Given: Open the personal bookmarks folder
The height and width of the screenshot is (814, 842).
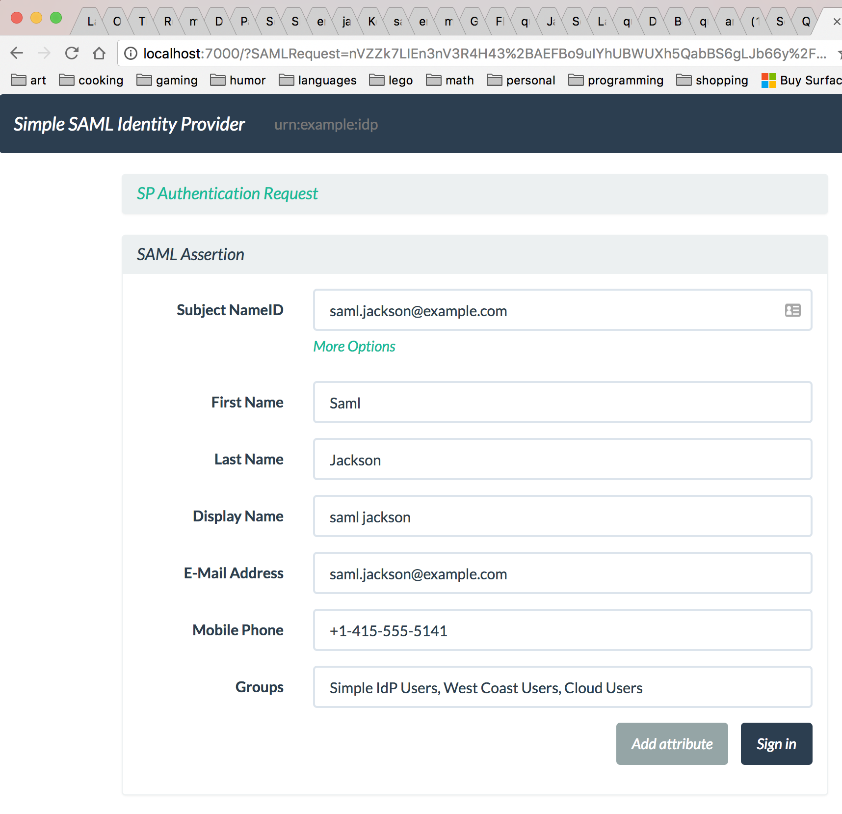Looking at the screenshot, I should (521, 80).
